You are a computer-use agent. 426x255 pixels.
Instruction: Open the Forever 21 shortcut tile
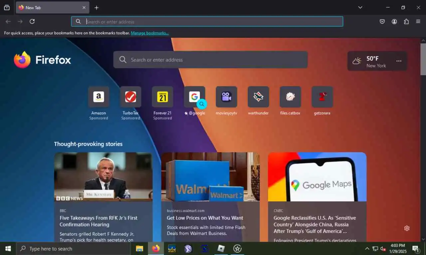click(162, 97)
